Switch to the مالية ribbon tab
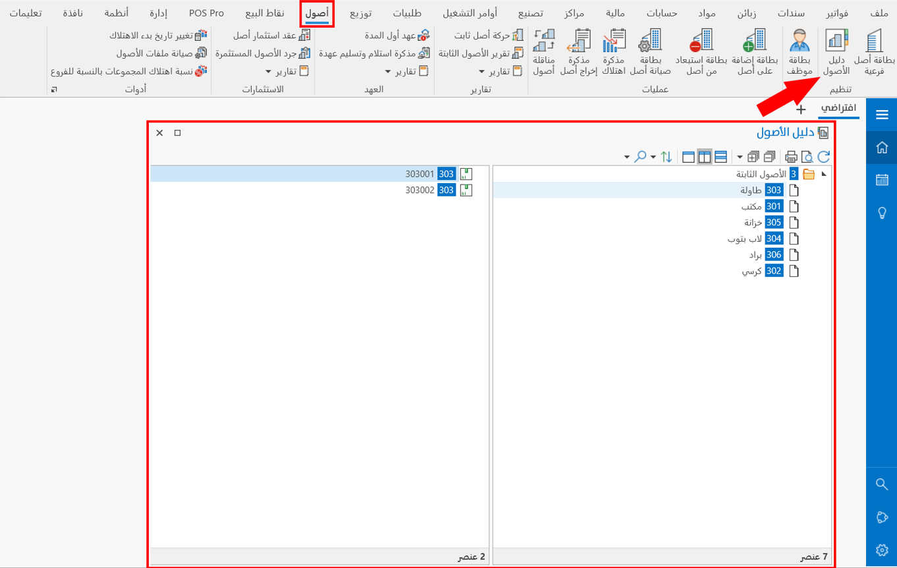Screen dimensions: 897x568 615,12
